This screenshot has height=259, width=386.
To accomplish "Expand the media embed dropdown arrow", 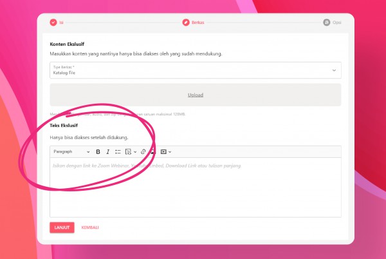I will (x=170, y=152).
